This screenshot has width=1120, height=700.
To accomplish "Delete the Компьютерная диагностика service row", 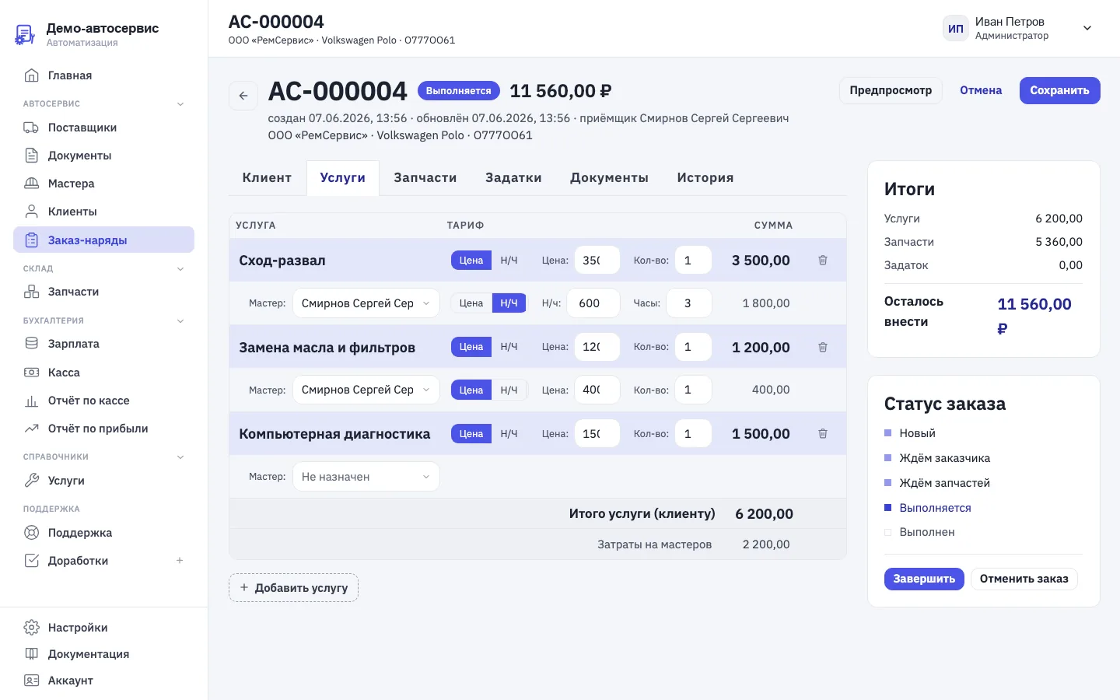I will (x=823, y=434).
